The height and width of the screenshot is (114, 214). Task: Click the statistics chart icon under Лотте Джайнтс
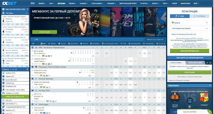[x=46, y=56]
